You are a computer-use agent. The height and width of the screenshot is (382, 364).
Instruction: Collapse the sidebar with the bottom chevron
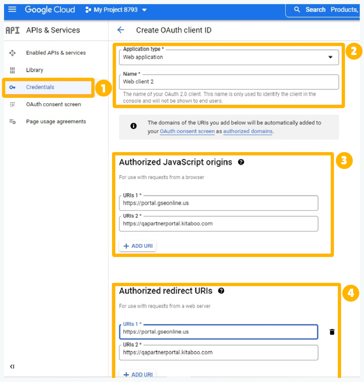pyautogui.click(x=12, y=366)
